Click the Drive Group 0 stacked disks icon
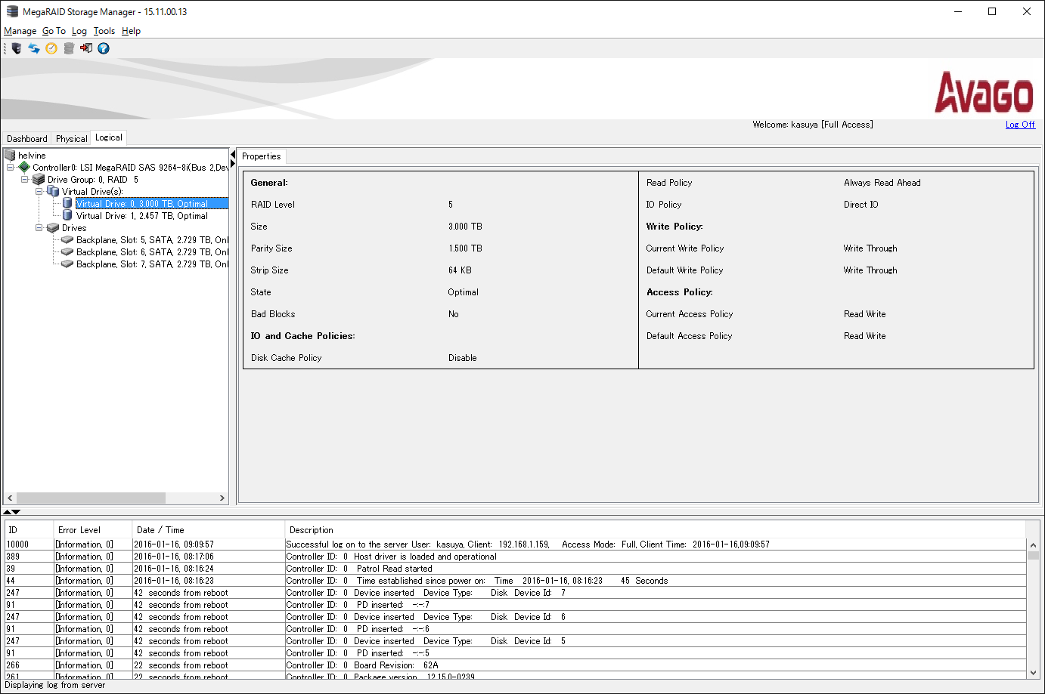1045x694 pixels. pos(39,179)
